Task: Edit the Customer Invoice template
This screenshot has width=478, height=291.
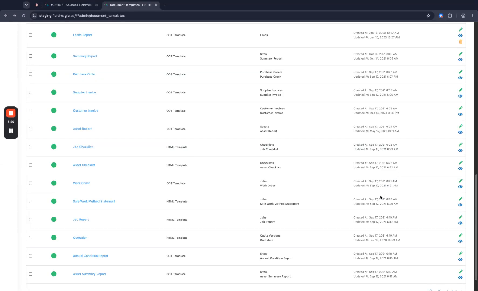Action: [460, 108]
